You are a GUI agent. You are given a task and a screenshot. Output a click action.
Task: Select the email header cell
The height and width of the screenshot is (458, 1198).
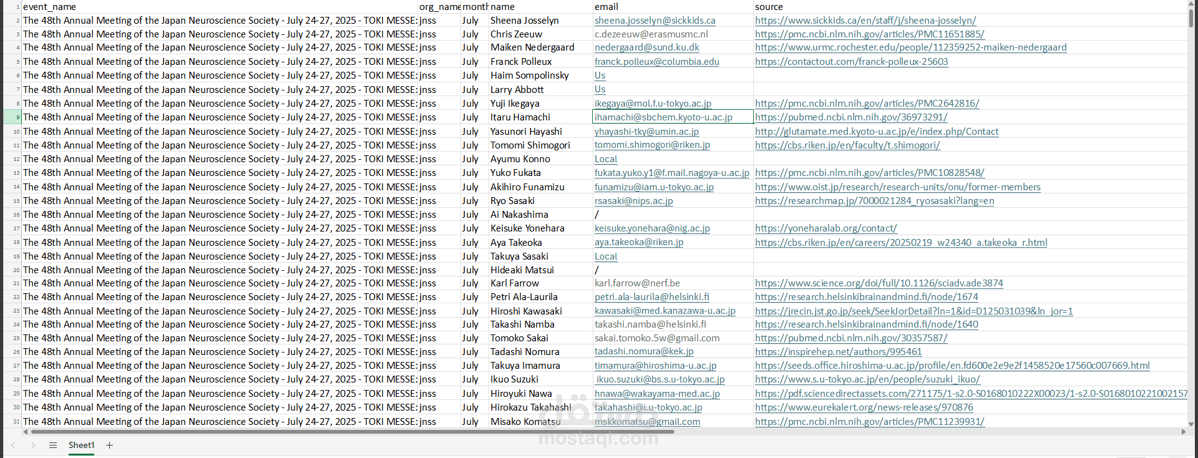pyautogui.click(x=673, y=7)
